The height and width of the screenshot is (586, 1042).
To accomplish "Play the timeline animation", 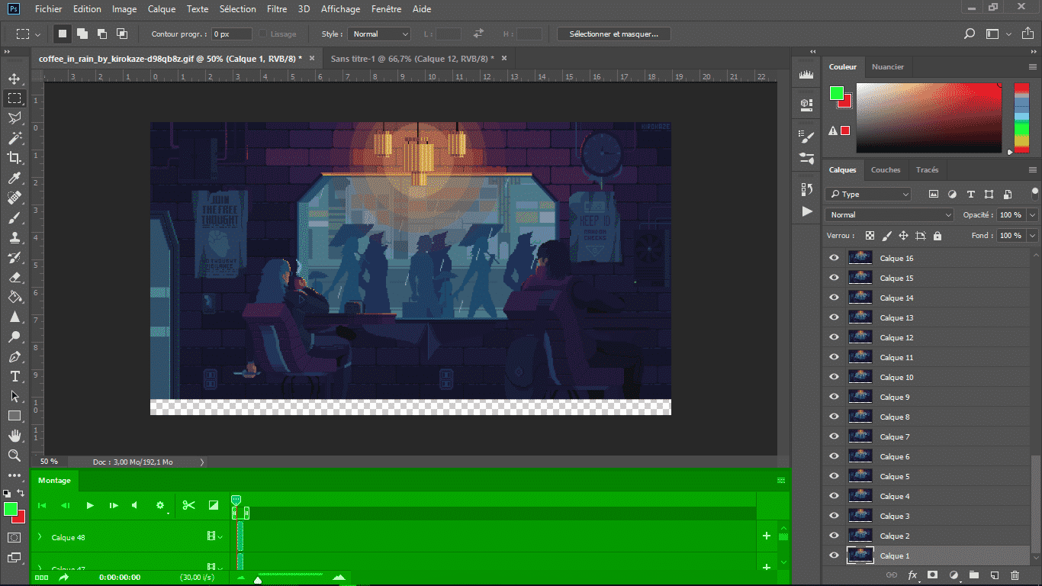I will click(90, 505).
